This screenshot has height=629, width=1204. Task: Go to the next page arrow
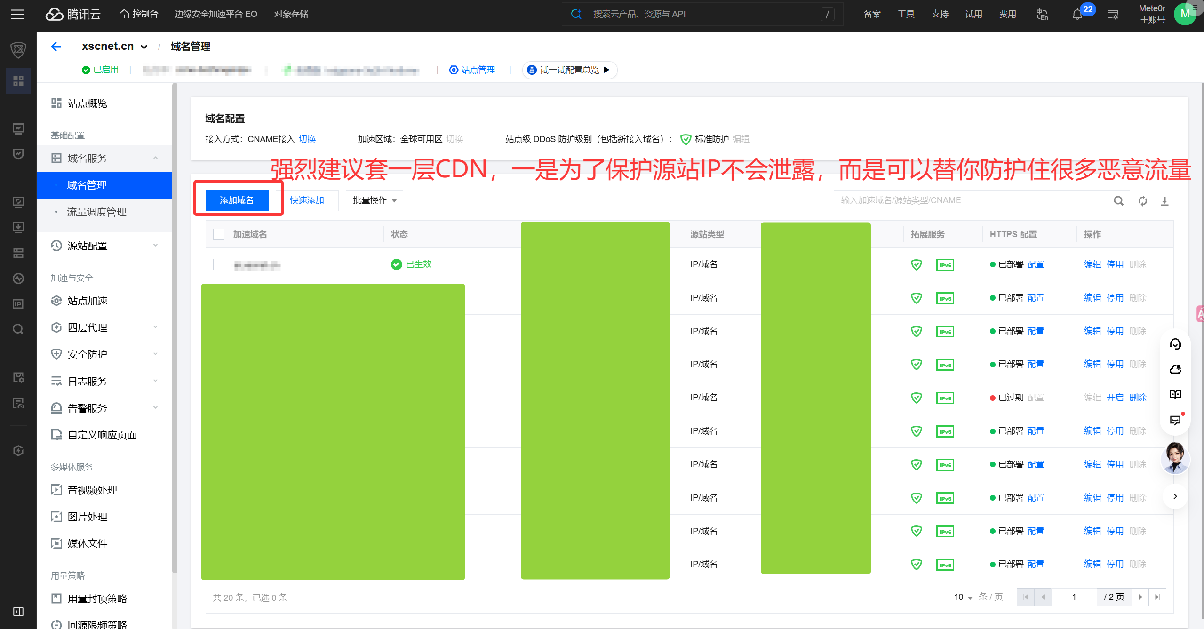coord(1140,597)
